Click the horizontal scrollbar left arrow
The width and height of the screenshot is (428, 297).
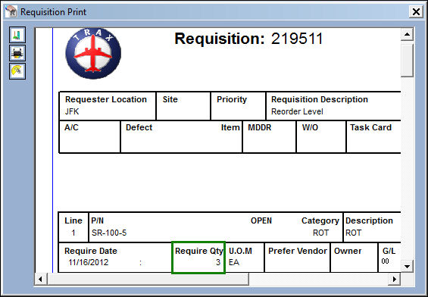(41, 279)
